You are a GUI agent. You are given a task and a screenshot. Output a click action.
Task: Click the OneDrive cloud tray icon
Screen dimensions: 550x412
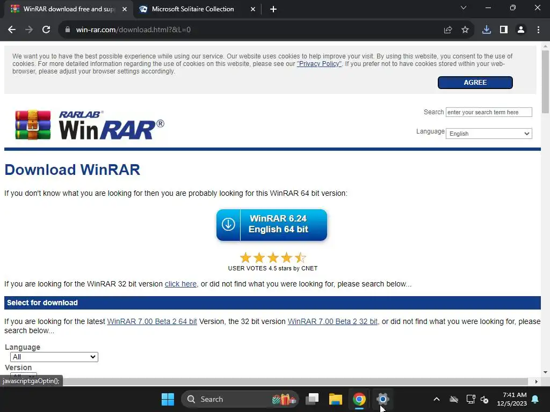[454, 399]
